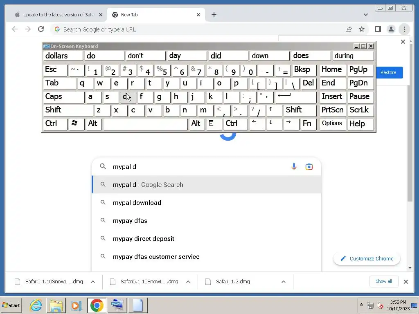419x314 pixels.
Task: Go back using the browser back arrow
Action: coord(15,29)
